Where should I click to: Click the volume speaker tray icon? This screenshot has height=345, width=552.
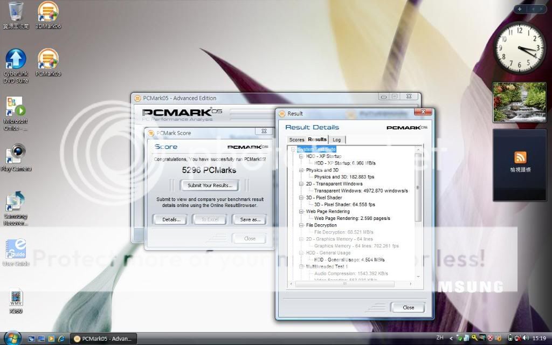pyautogui.click(x=526, y=338)
